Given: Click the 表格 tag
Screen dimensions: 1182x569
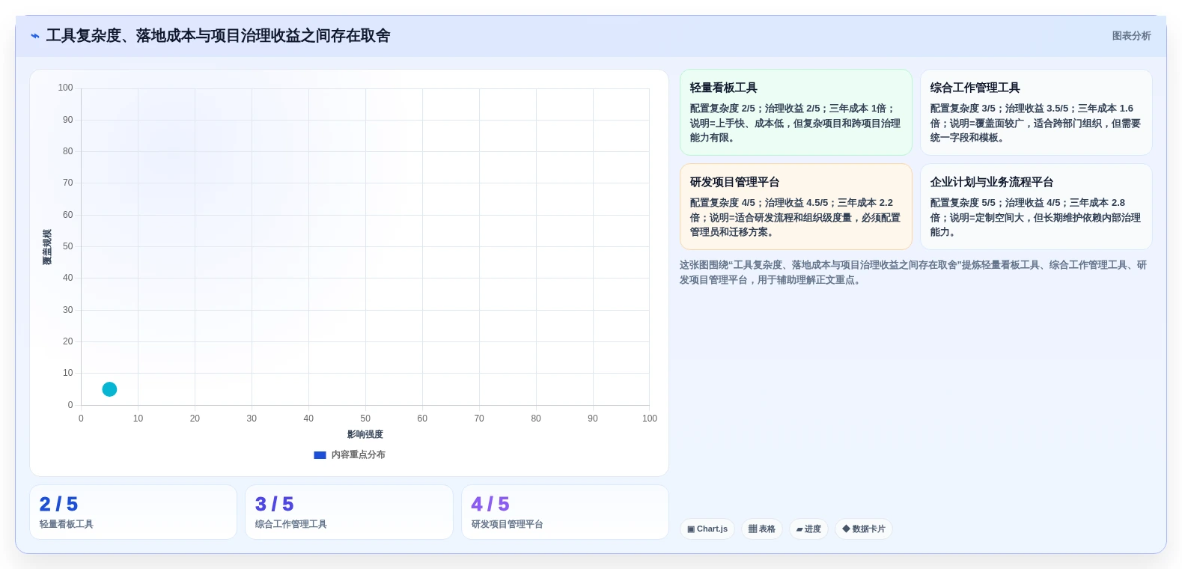Looking at the screenshot, I should point(762,529).
